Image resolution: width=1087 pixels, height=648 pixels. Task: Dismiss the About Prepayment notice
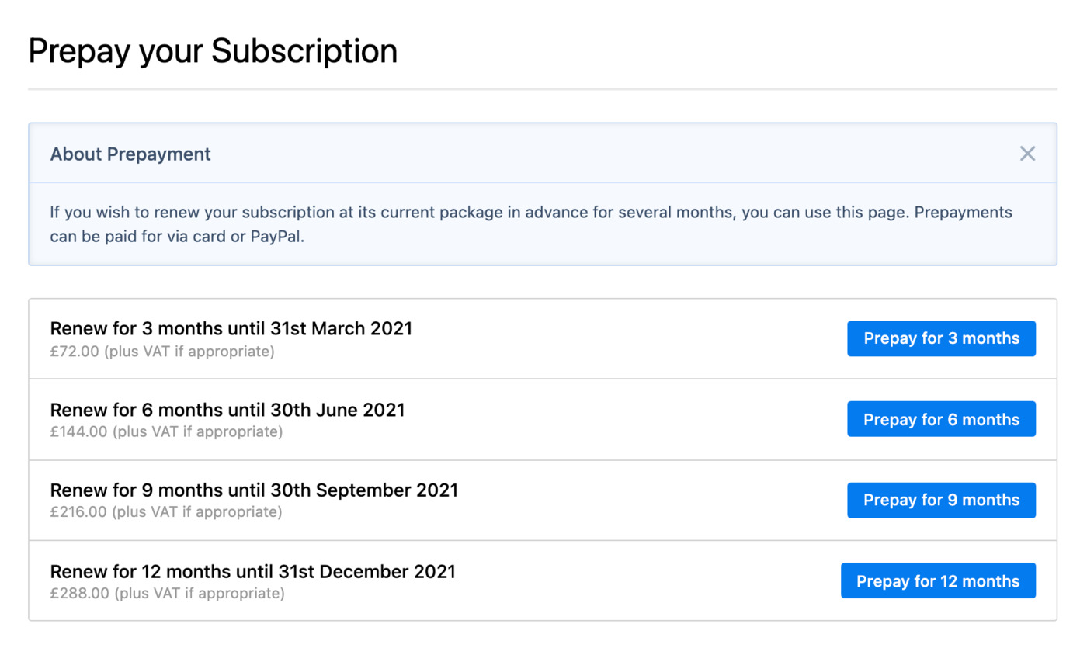tap(1027, 154)
